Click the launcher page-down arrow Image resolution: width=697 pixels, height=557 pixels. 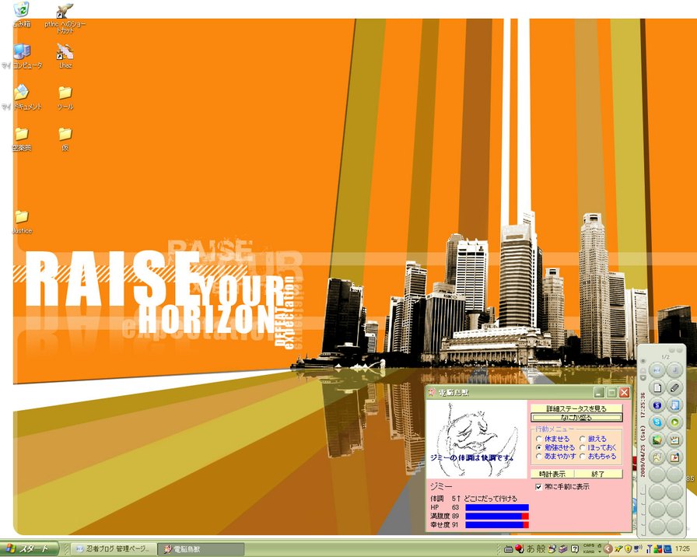pos(643,377)
